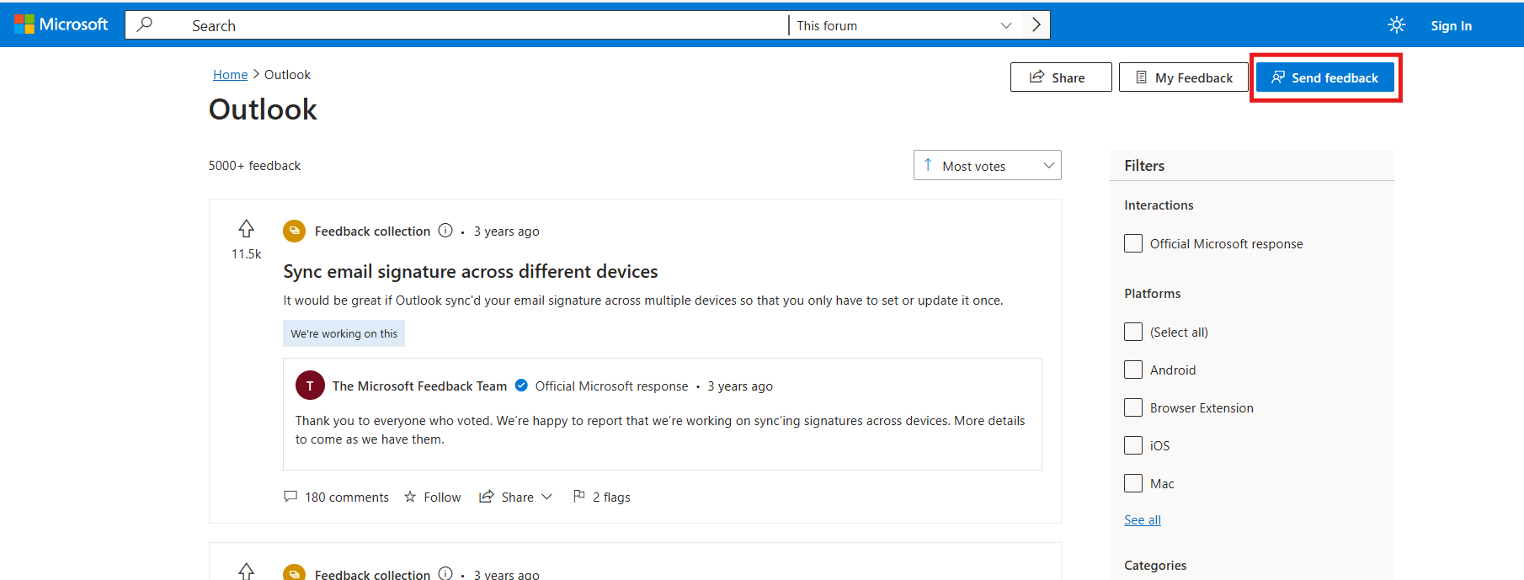This screenshot has height=580, width=1524.
Task: Upvote the Sync email signature feedback
Action: point(246,229)
